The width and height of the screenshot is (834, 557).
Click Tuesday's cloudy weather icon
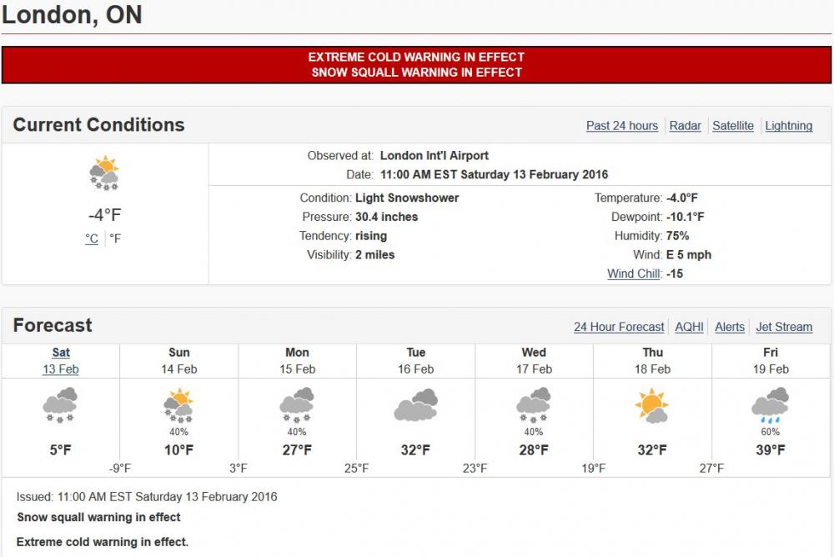click(415, 406)
